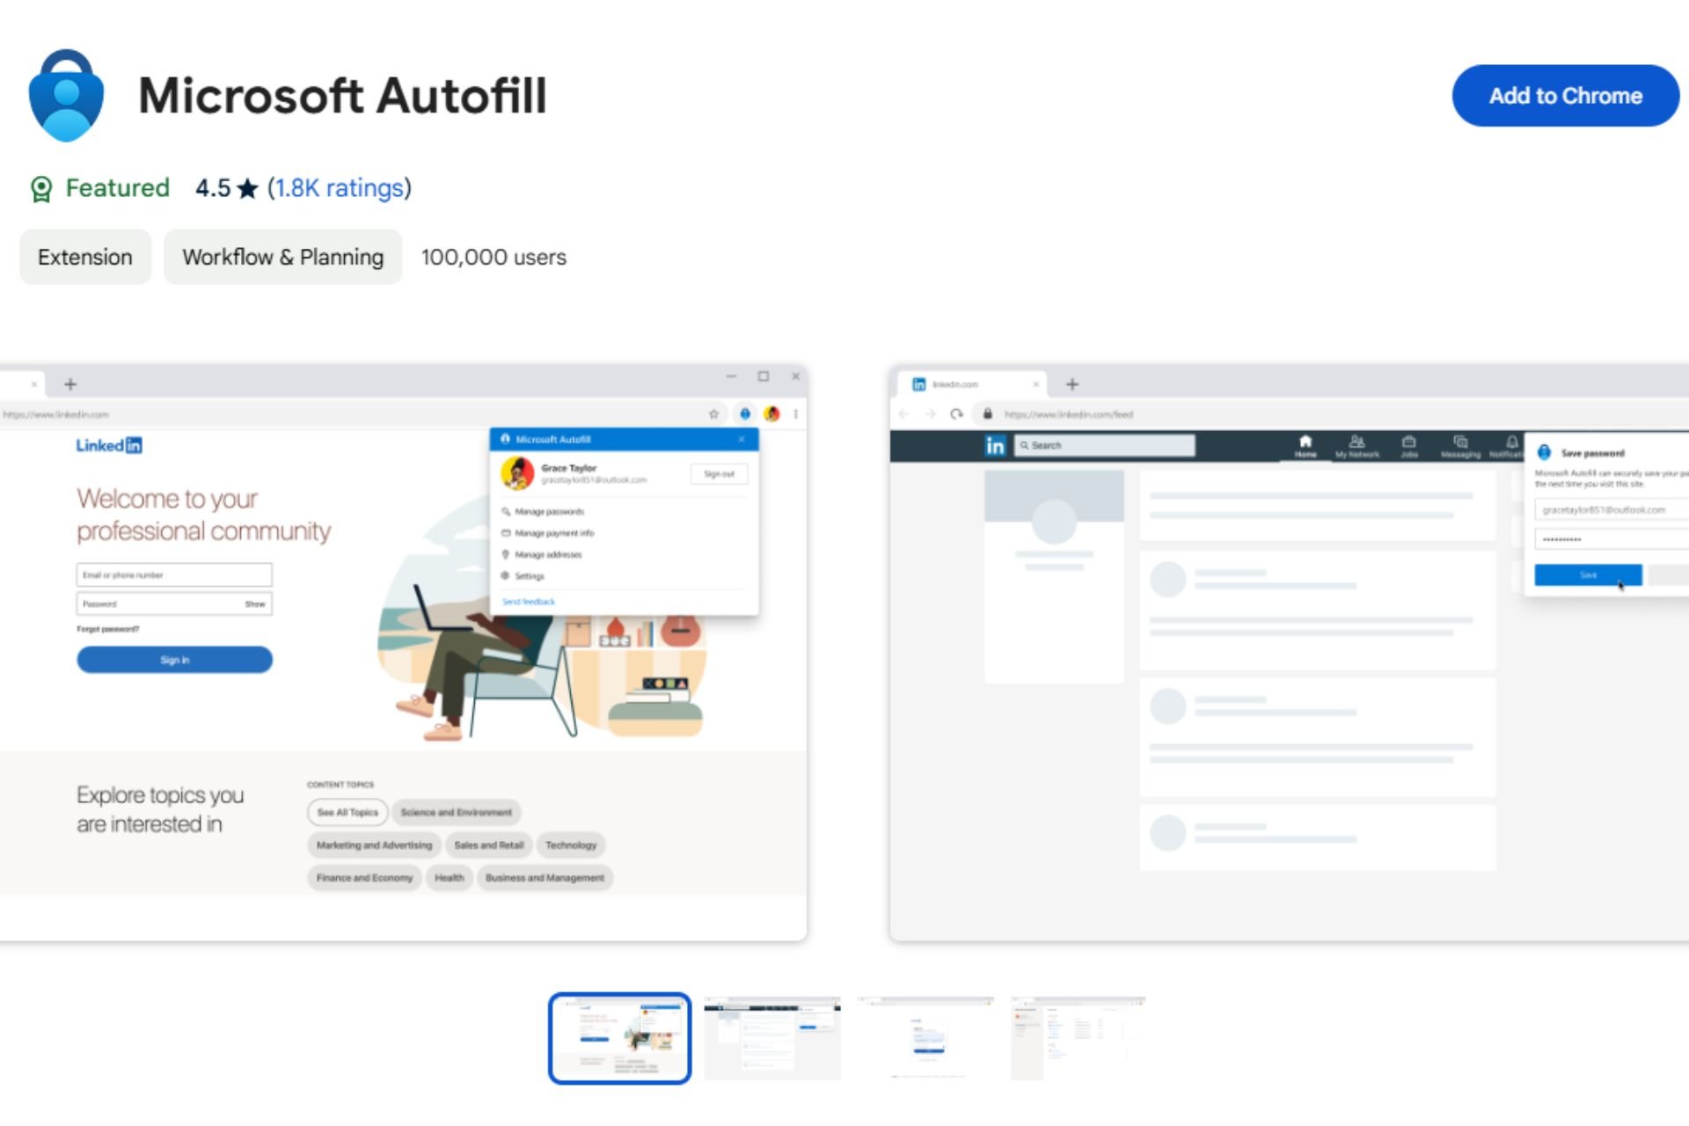The height and width of the screenshot is (1126, 1689).
Task: Open the 1.8K ratings link
Action: (x=339, y=187)
